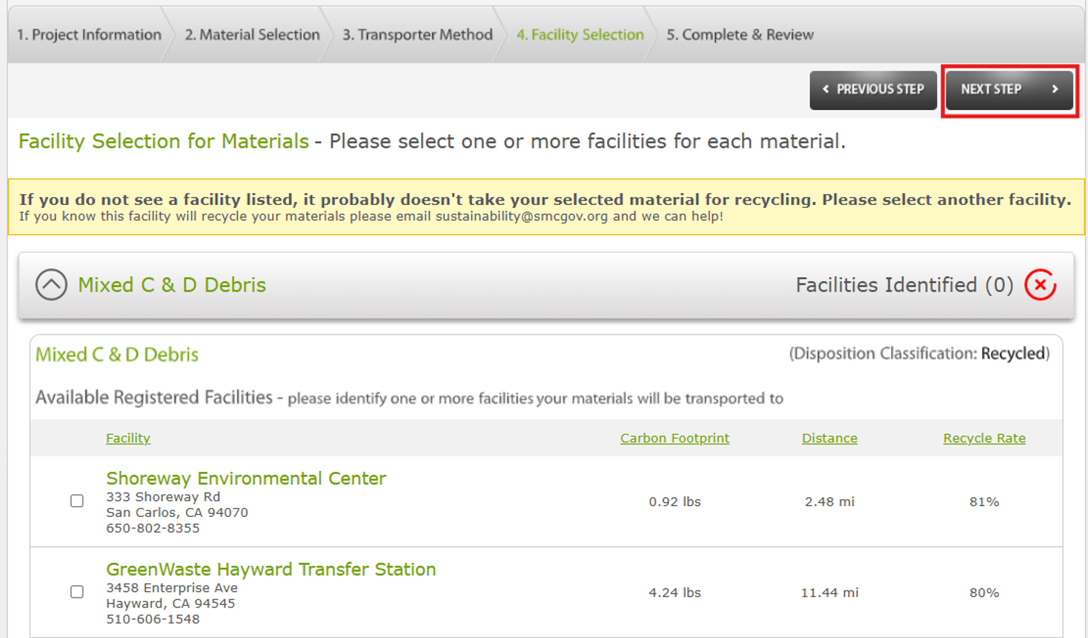Sort facilities by Carbon Footprint
The width and height of the screenshot is (1088, 638).
(674, 437)
